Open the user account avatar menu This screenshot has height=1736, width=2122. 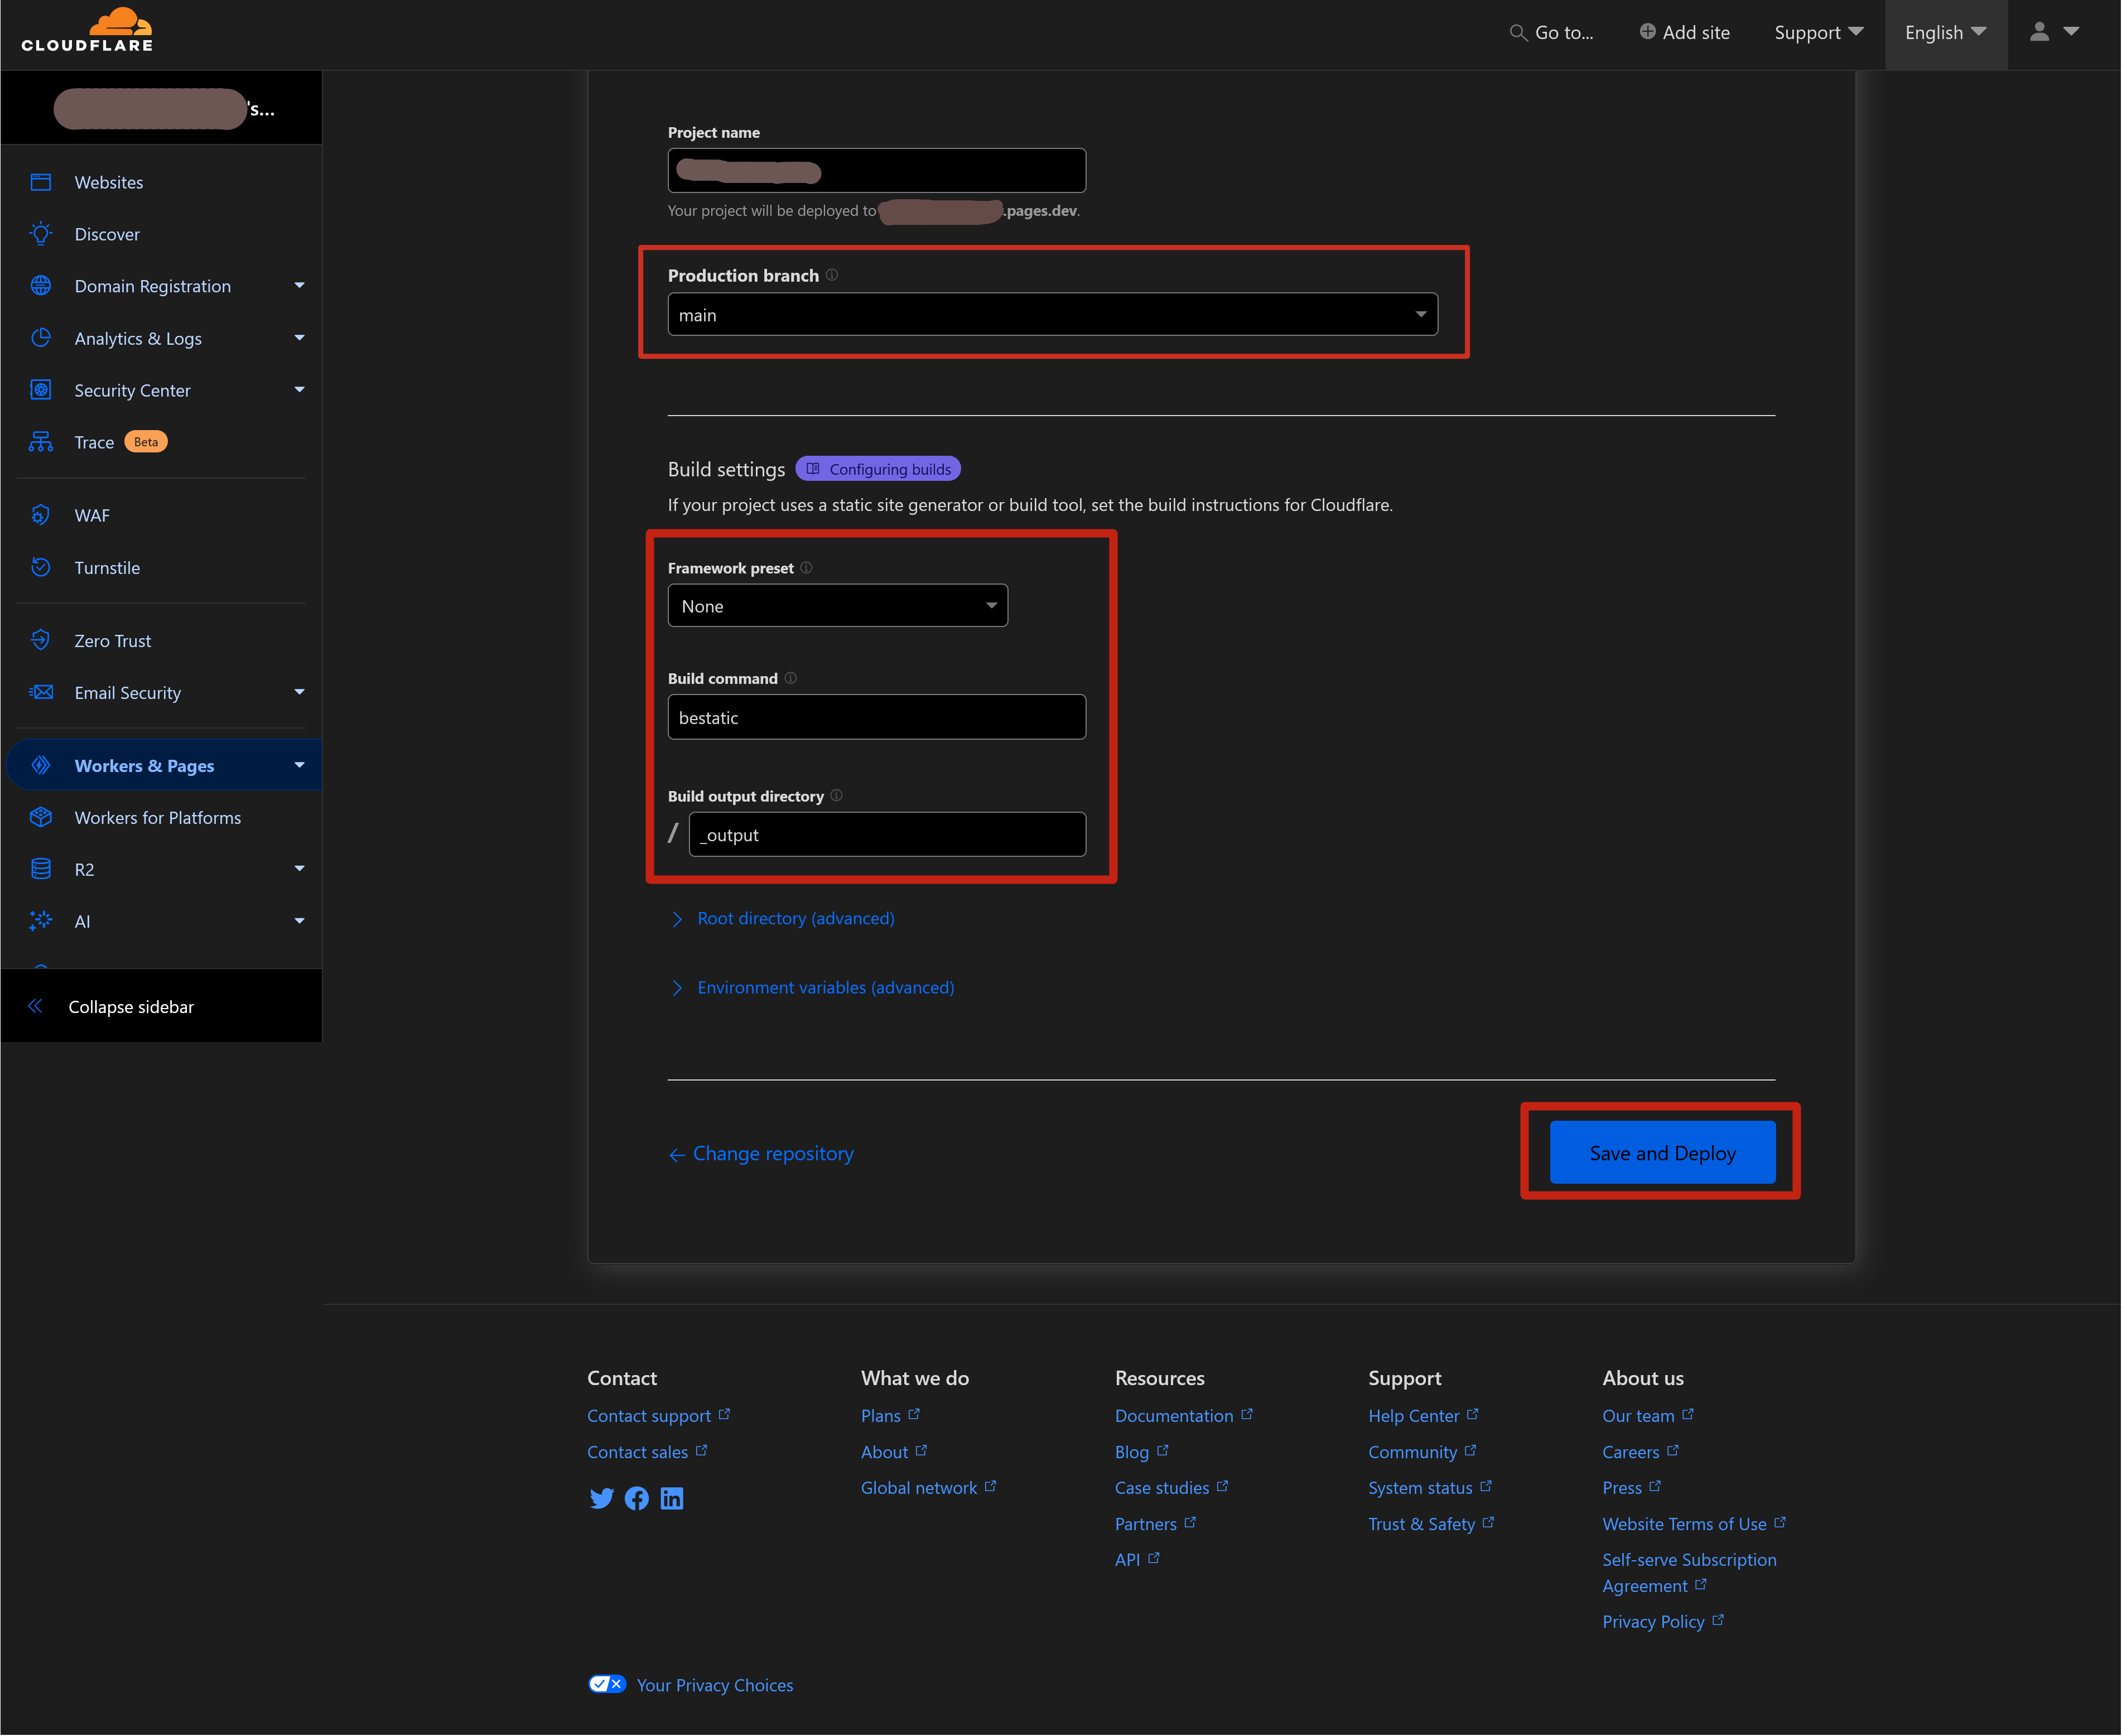(2039, 32)
